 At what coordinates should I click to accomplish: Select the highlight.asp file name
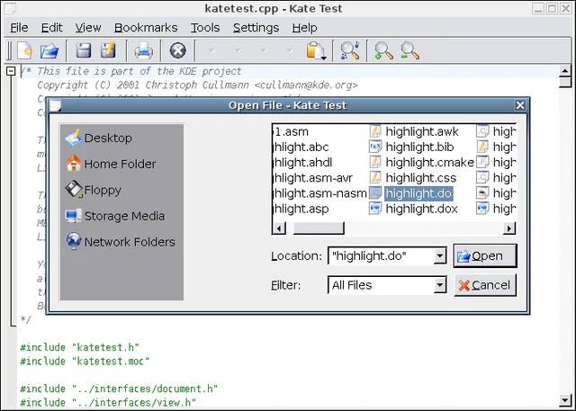(301, 209)
